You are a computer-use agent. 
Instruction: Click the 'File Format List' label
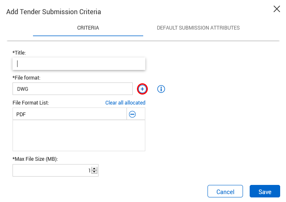(31, 102)
